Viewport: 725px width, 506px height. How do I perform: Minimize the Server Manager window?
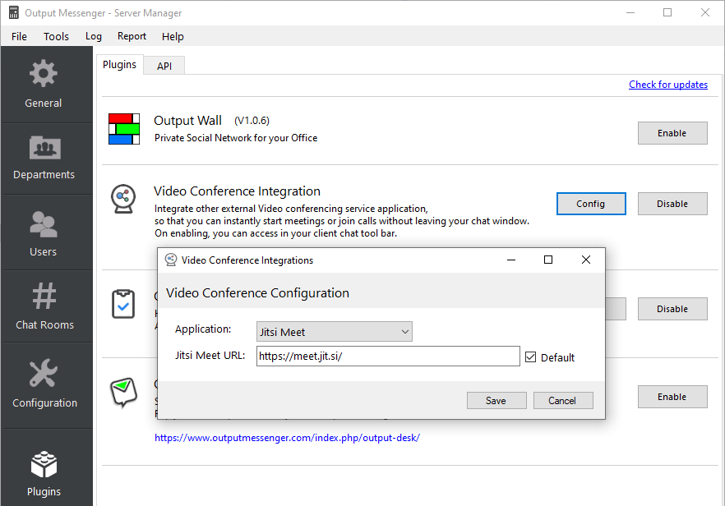click(x=630, y=12)
